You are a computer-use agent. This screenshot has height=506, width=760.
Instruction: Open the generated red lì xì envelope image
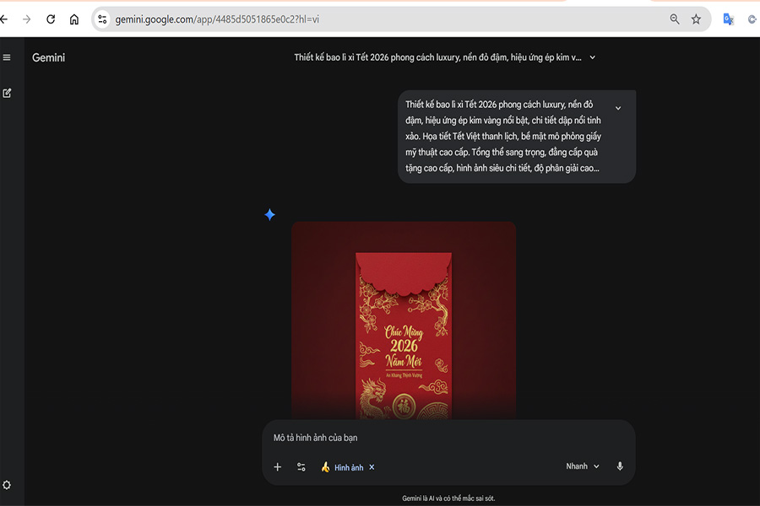click(404, 329)
